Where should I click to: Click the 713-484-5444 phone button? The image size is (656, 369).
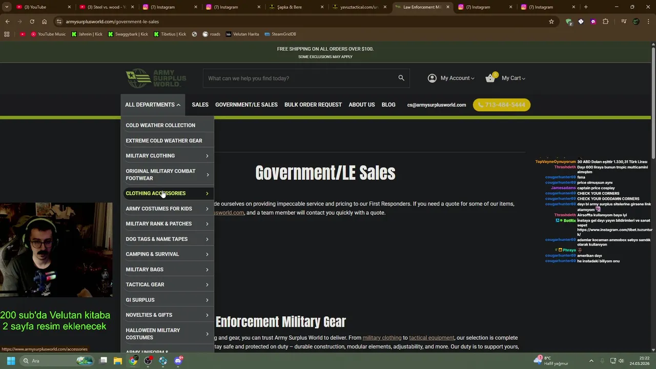click(x=501, y=105)
